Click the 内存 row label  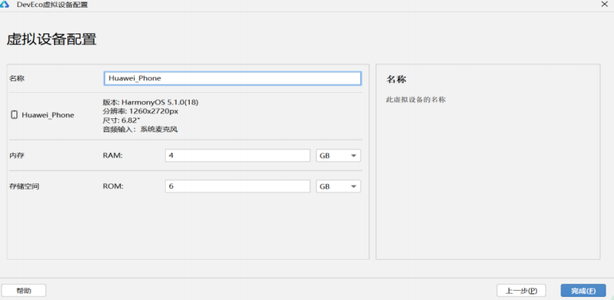pos(17,155)
